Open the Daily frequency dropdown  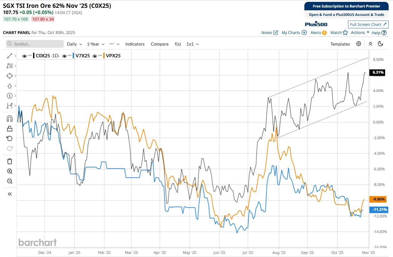(x=74, y=44)
